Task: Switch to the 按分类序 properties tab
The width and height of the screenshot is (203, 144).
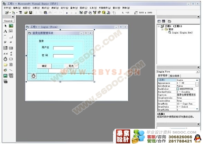Action: point(175,76)
